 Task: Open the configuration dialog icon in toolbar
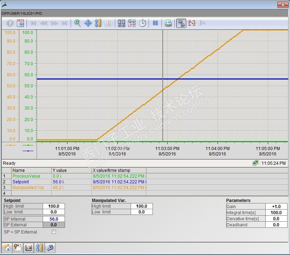tap(20, 23)
